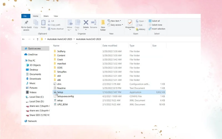Click the Pin to Quick access icon
The image size is (222, 139).
tap(26, 23)
